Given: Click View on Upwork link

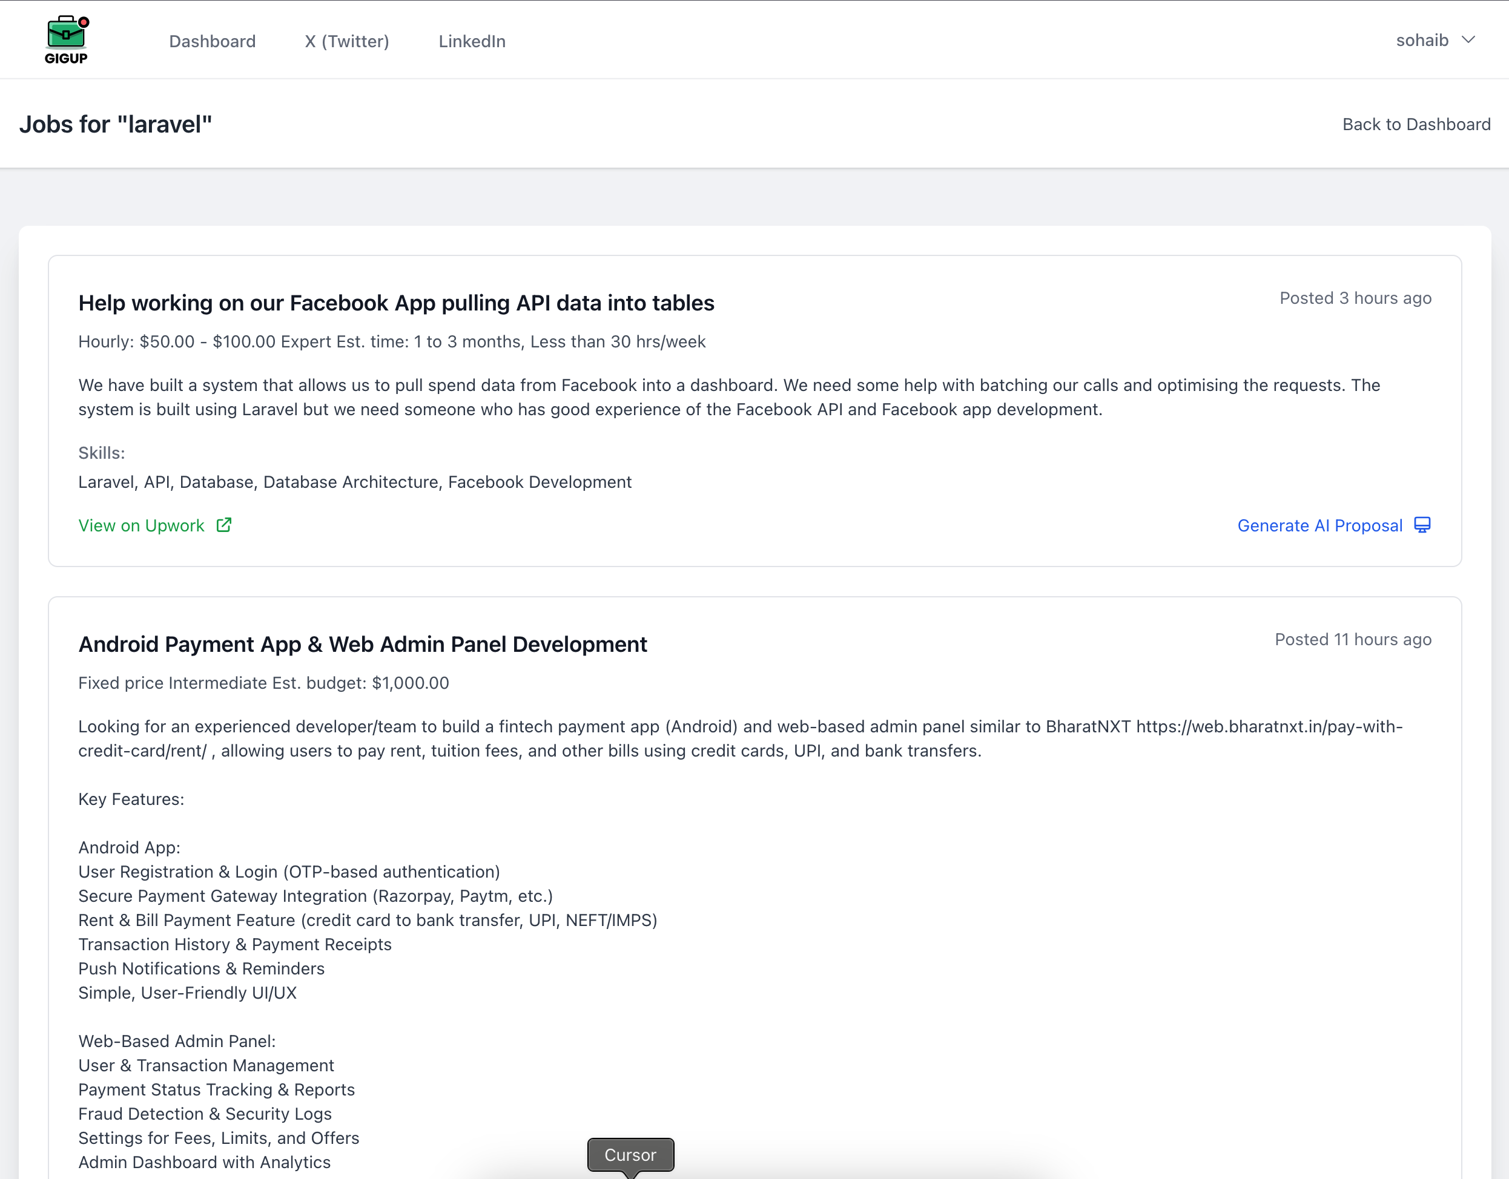Looking at the screenshot, I should click(x=142, y=525).
